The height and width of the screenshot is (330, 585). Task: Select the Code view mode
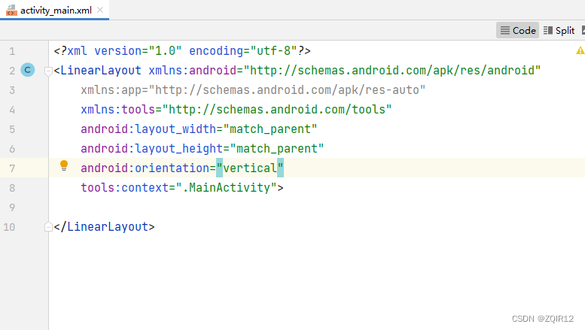(x=517, y=30)
